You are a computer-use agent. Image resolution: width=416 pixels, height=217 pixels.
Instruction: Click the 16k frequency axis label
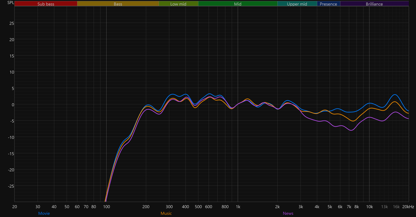[396, 207]
